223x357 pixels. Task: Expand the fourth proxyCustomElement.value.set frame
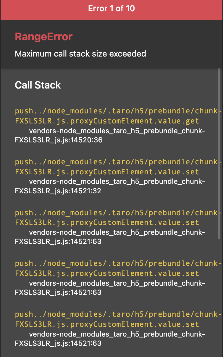[x=112, y=268]
